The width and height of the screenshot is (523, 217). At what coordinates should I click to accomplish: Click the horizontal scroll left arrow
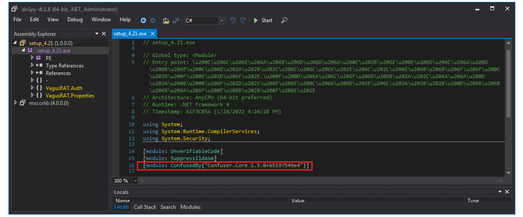click(142, 181)
